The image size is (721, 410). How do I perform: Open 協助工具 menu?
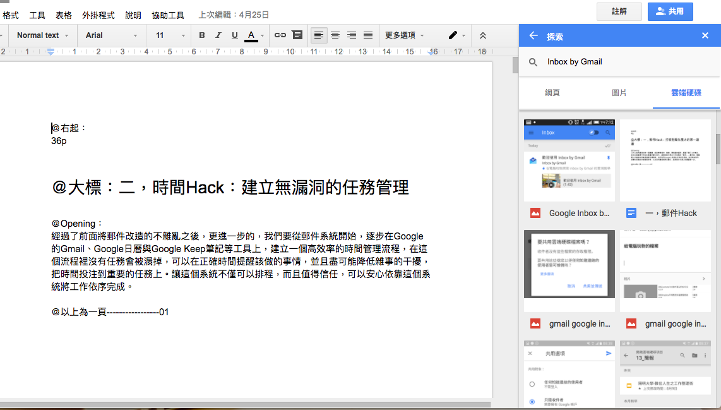pos(168,15)
